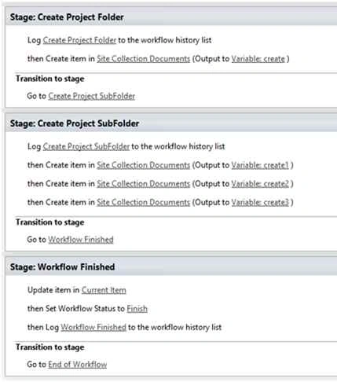Click the Current Item link
This screenshot has width=337, height=382.
tap(104, 290)
